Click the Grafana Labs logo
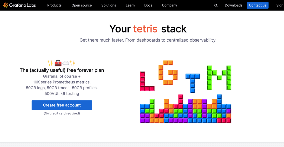The width and height of the screenshot is (284, 147). pyautogui.click(x=19, y=5)
